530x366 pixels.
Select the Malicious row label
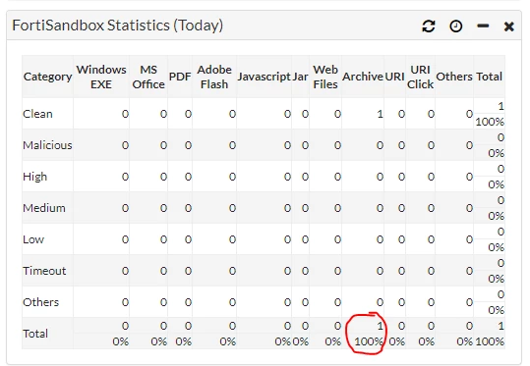(x=47, y=145)
